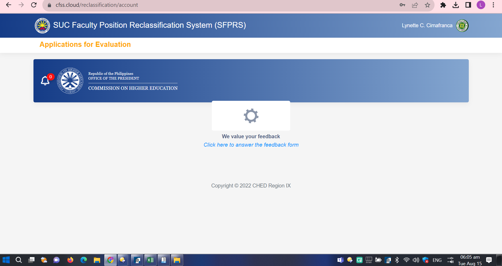502x266 pixels.
Task: Click the university seal beside user name
Action: click(462, 26)
